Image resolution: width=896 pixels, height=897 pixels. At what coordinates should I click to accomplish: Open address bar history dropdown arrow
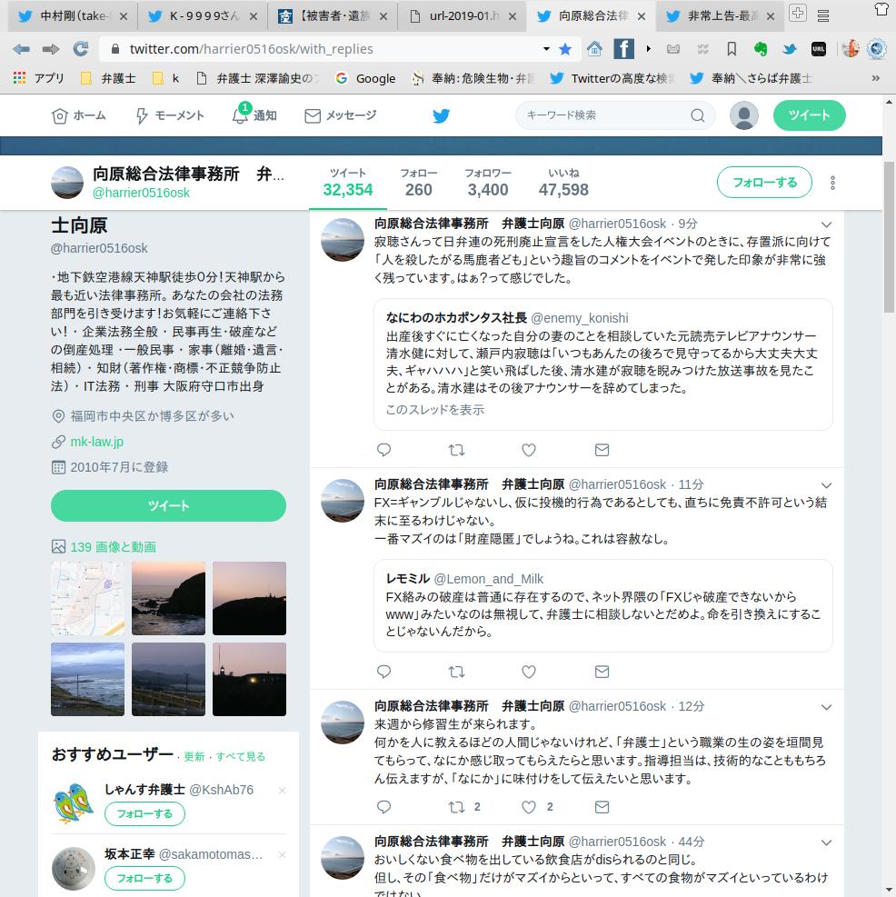click(x=546, y=49)
